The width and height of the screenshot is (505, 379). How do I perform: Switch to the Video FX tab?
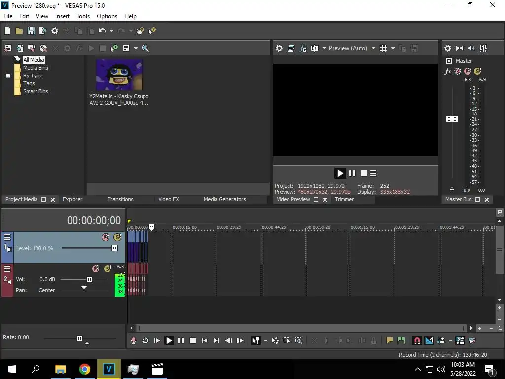coord(169,199)
